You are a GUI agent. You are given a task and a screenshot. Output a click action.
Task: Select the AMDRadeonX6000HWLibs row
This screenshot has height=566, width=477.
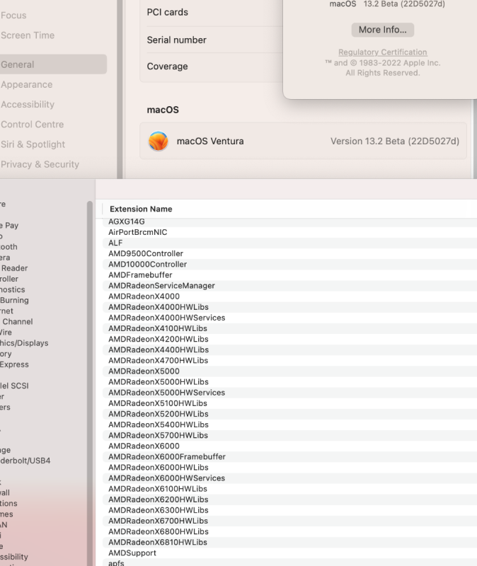point(289,467)
